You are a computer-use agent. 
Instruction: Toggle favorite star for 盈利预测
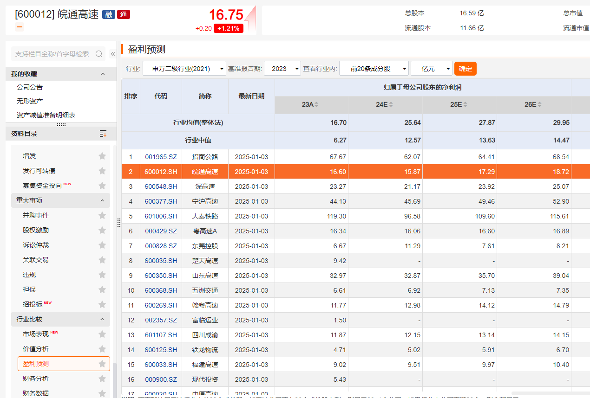pos(102,364)
